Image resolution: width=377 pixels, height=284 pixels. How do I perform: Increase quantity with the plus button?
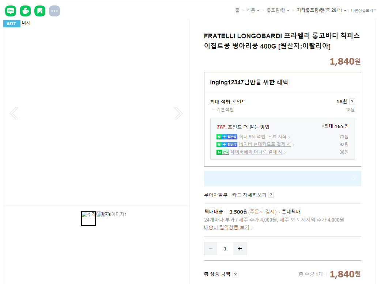coord(240,249)
